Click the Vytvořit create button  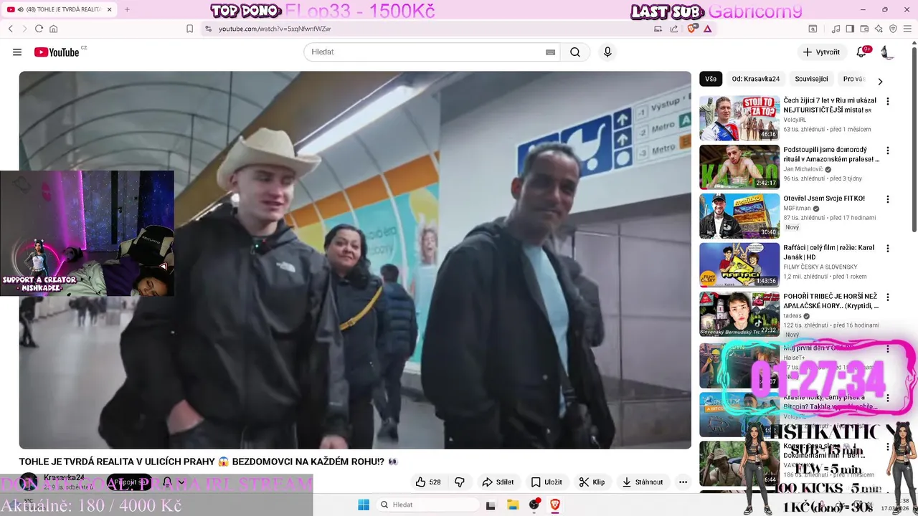[821, 52]
